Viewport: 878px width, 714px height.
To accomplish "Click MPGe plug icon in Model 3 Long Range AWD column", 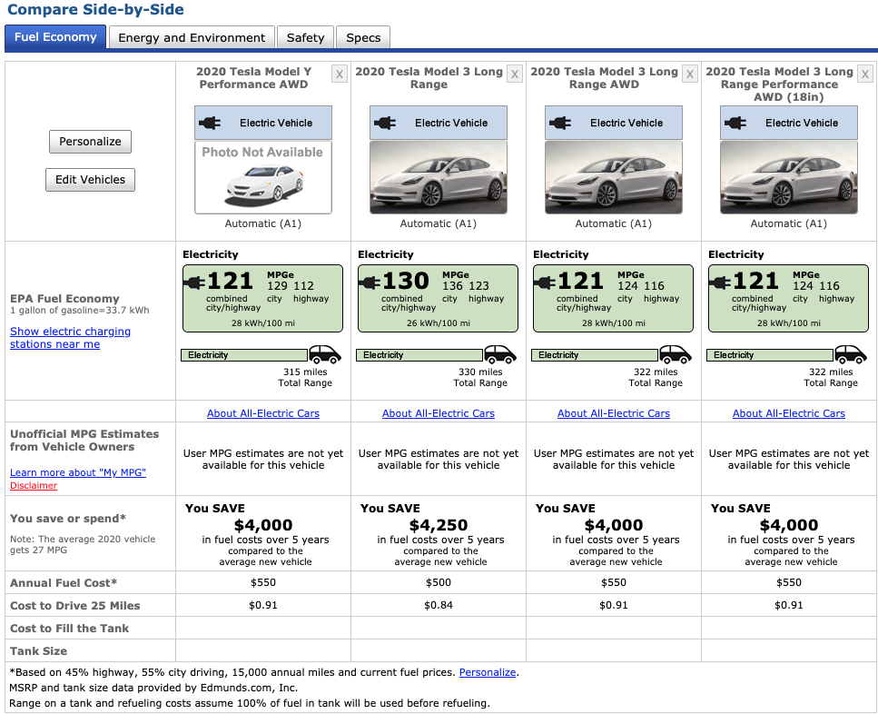I will pos(545,283).
